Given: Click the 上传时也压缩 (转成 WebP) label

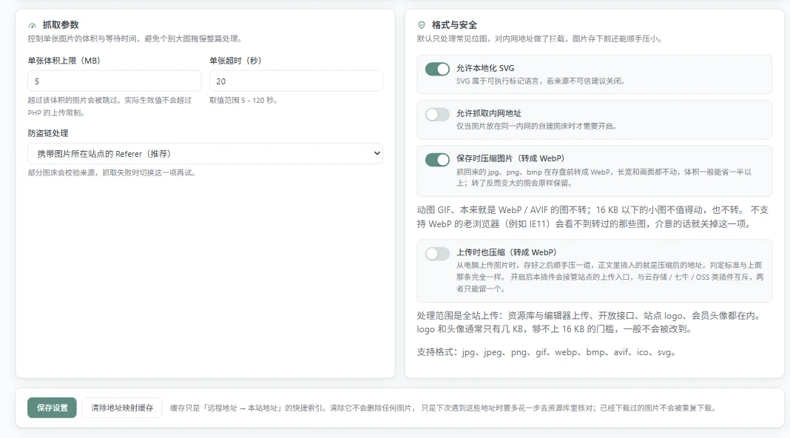Looking at the screenshot, I should (507, 252).
